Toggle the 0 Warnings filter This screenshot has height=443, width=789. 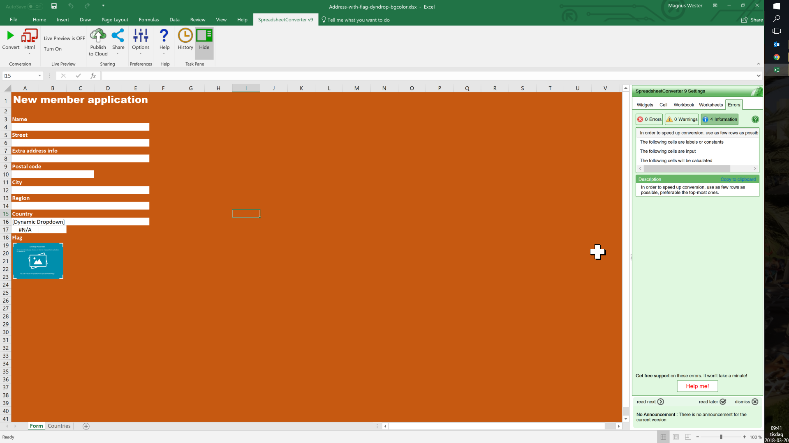click(x=681, y=119)
